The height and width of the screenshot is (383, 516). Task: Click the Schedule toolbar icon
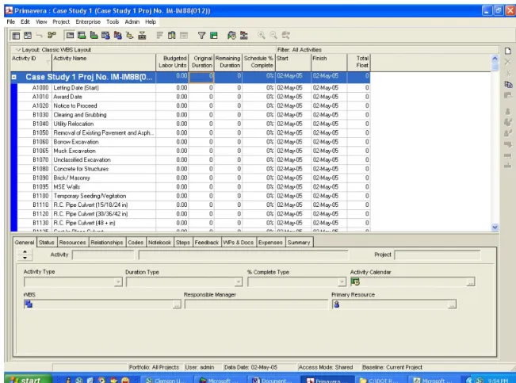click(231, 35)
